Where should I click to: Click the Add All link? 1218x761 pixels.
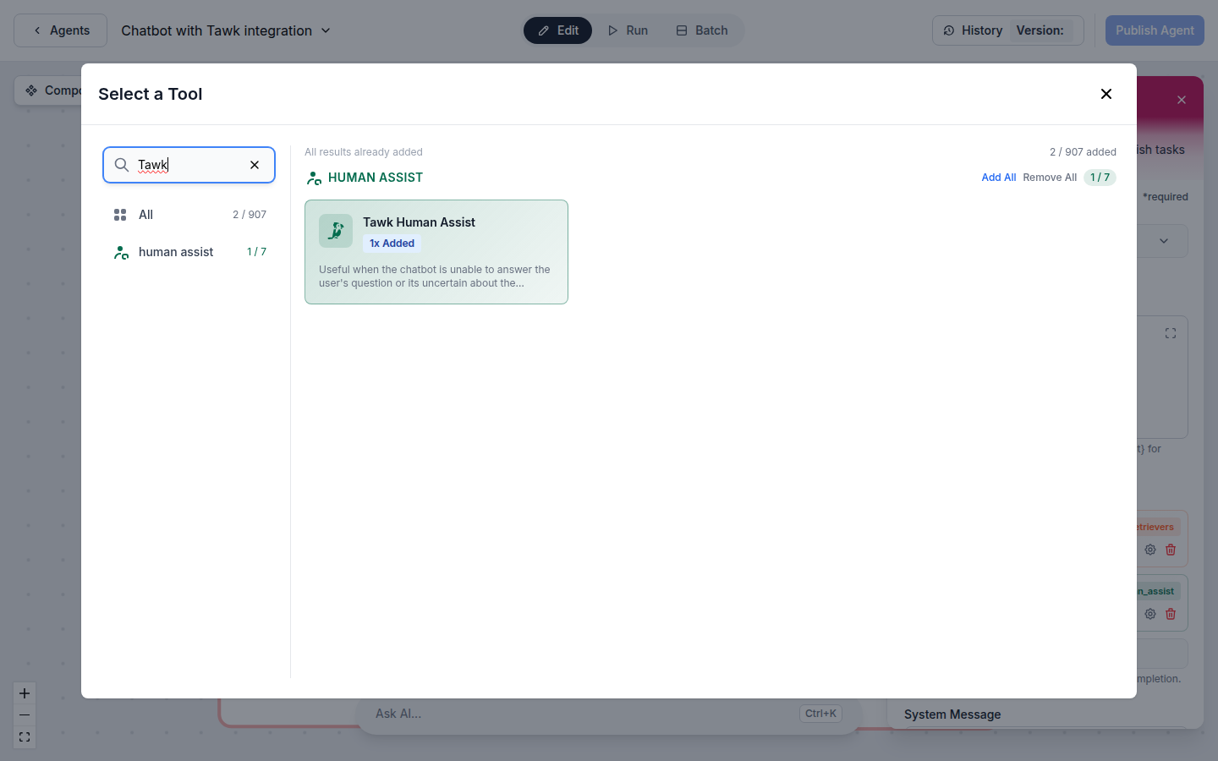pyautogui.click(x=999, y=178)
